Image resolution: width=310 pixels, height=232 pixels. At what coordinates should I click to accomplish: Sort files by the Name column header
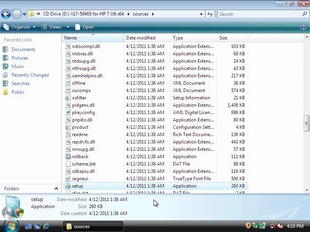93,38
